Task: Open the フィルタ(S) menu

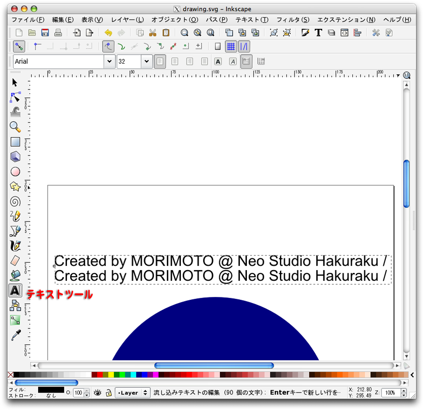Action: pos(293,20)
